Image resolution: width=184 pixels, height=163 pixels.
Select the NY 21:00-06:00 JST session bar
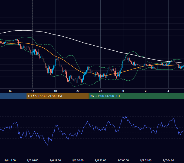point(136,96)
